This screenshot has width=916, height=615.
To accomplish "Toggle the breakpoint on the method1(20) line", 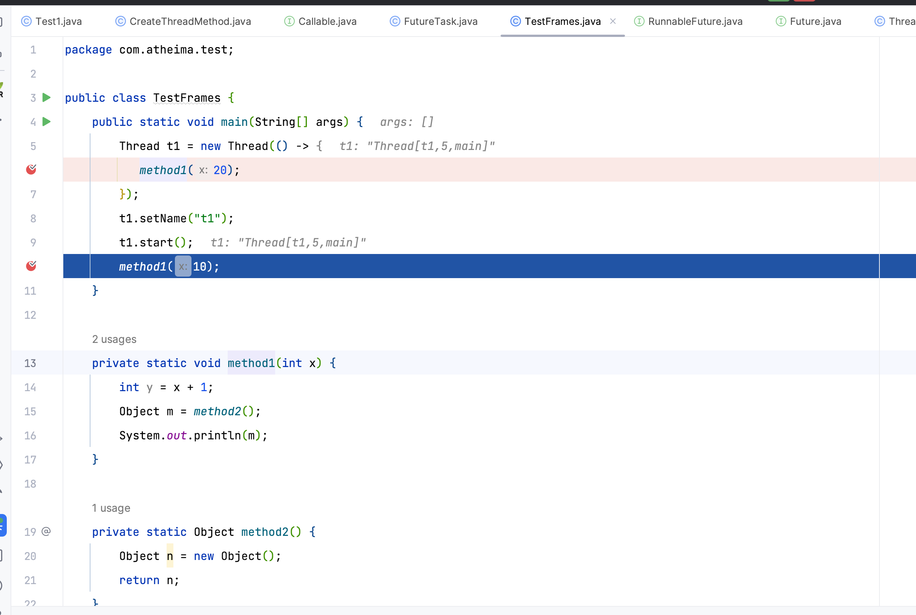I will coord(31,170).
